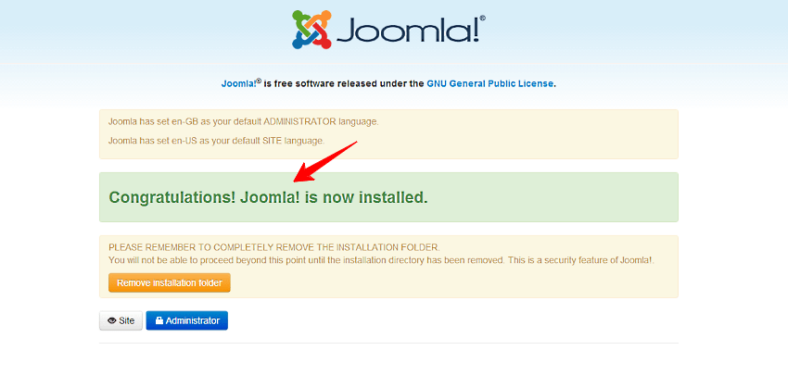Click the eye icon on Site button

(112, 320)
